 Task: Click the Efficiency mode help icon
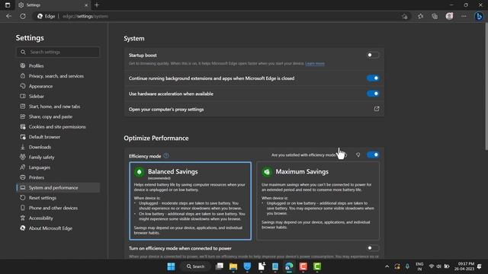click(166, 156)
